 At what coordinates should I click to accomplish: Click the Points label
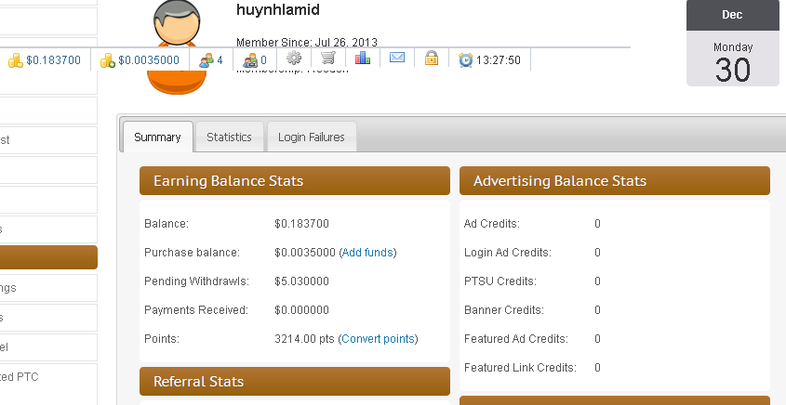coord(162,339)
